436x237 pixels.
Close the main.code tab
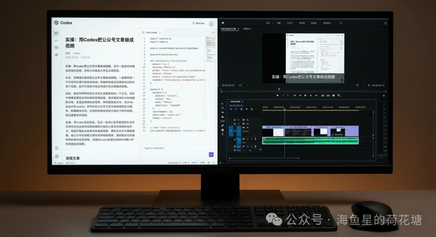(160, 33)
